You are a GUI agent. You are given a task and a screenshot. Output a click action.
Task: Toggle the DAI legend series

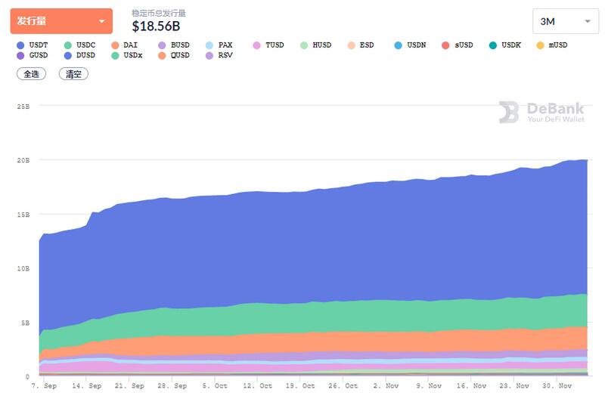[x=124, y=45]
